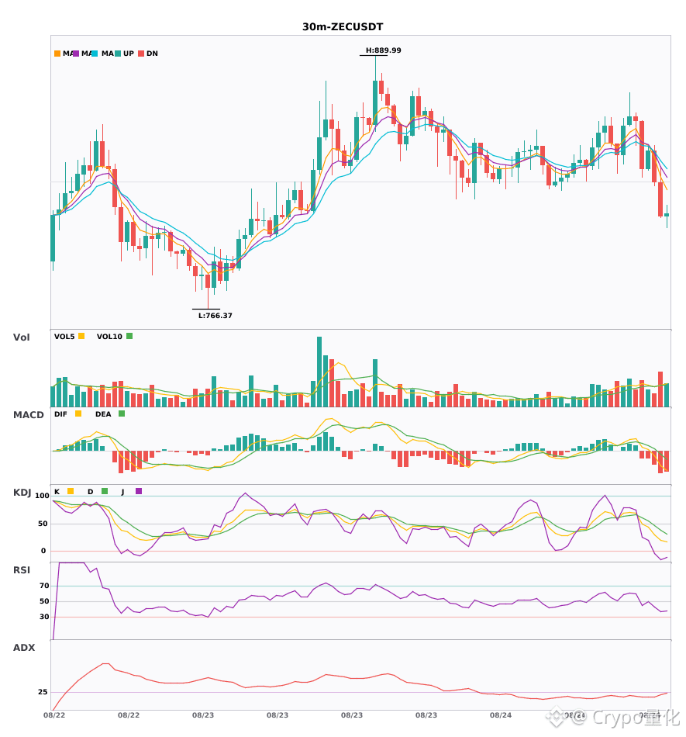Image resolution: width=686 pixels, height=737 pixels.
Task: Click the H:889.99 high price label
Action: point(383,50)
